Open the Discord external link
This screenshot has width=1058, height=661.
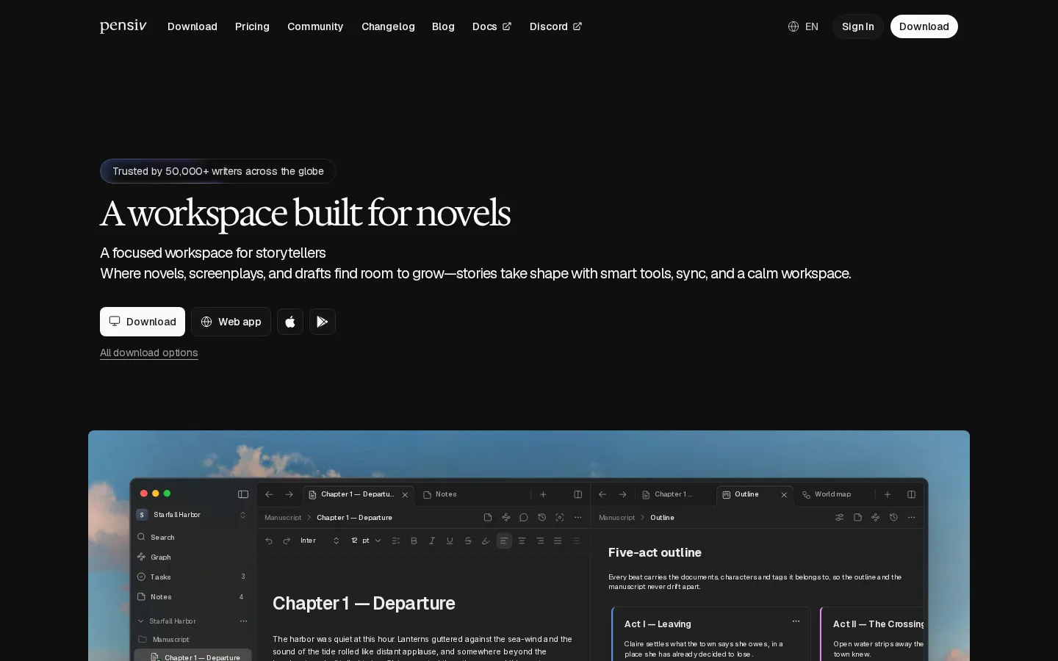(555, 26)
